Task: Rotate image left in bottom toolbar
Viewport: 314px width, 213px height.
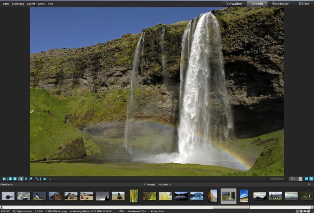Action: [10, 179]
